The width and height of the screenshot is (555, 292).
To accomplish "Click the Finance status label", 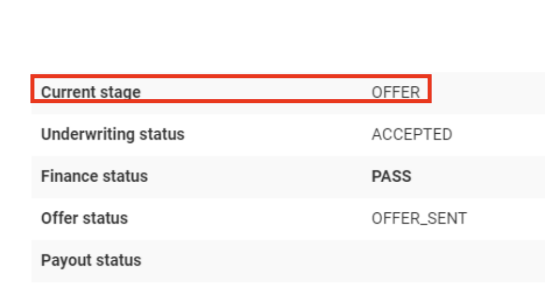I will (94, 176).
